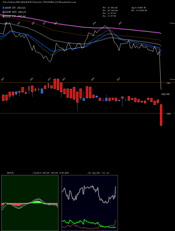Select the 'DOW MT: 102.21' label
The height and width of the screenshot is (231, 175).
15,12
